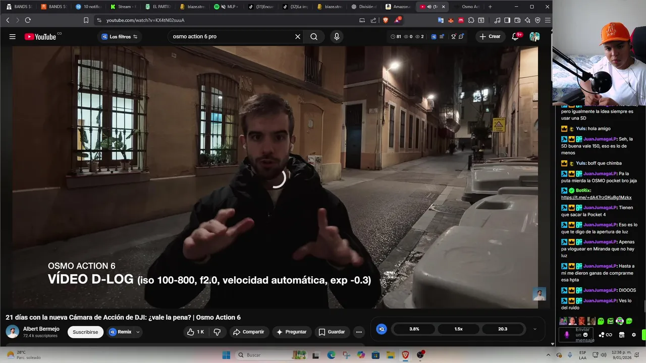
Task: Reload the page
Action: tap(28, 20)
